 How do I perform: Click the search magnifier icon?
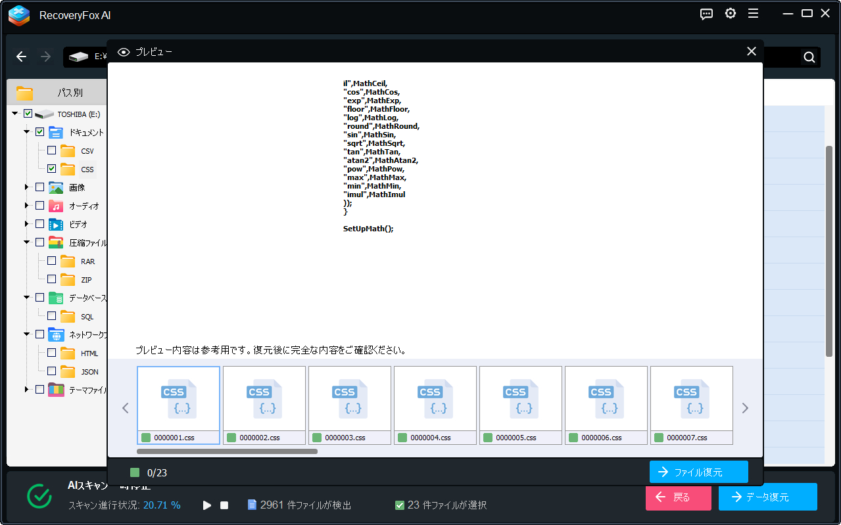(809, 57)
